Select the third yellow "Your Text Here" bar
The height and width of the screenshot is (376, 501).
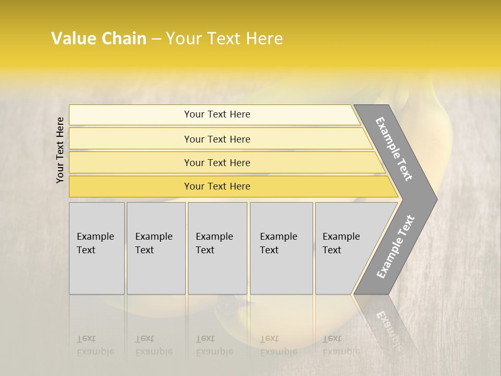(217, 162)
